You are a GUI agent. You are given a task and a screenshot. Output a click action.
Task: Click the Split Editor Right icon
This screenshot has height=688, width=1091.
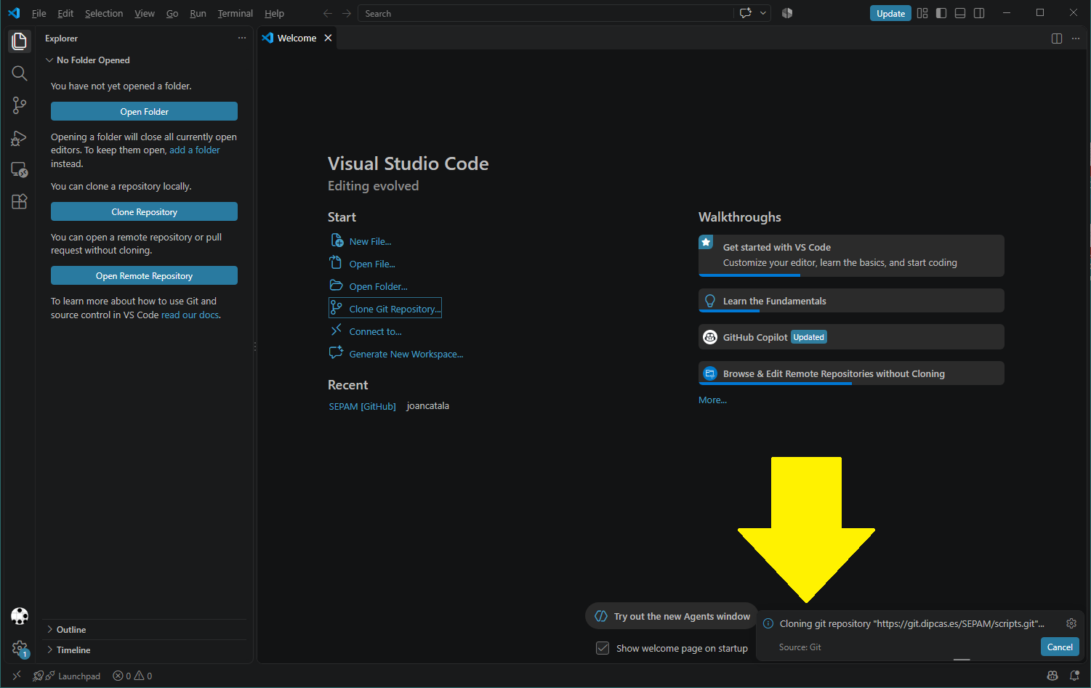[1057, 39]
